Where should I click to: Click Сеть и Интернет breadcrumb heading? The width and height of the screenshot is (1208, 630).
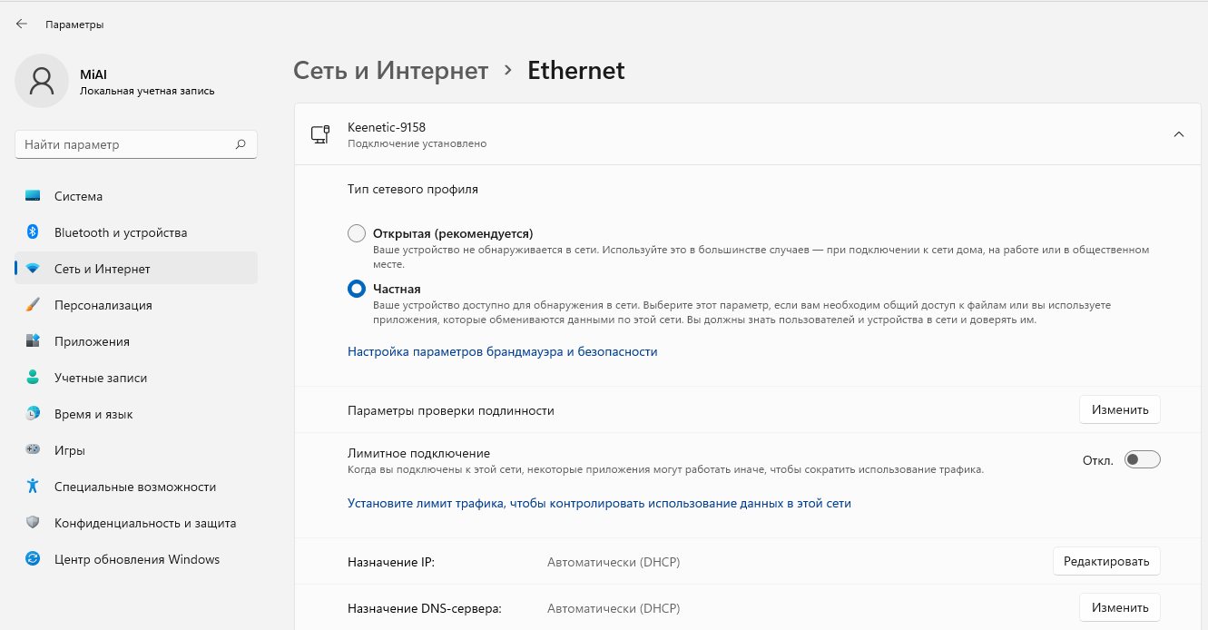pos(390,71)
